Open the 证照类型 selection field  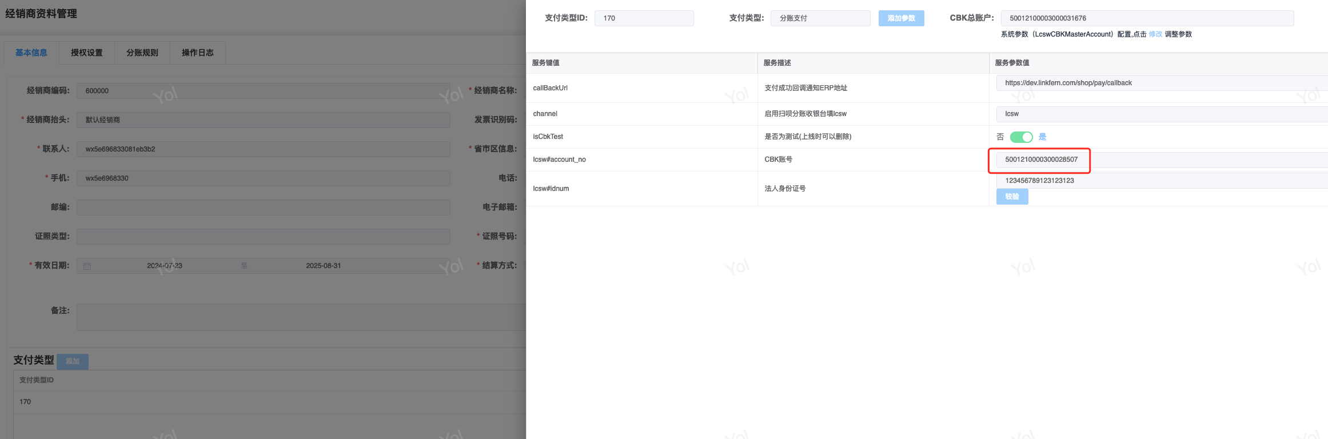click(x=263, y=237)
